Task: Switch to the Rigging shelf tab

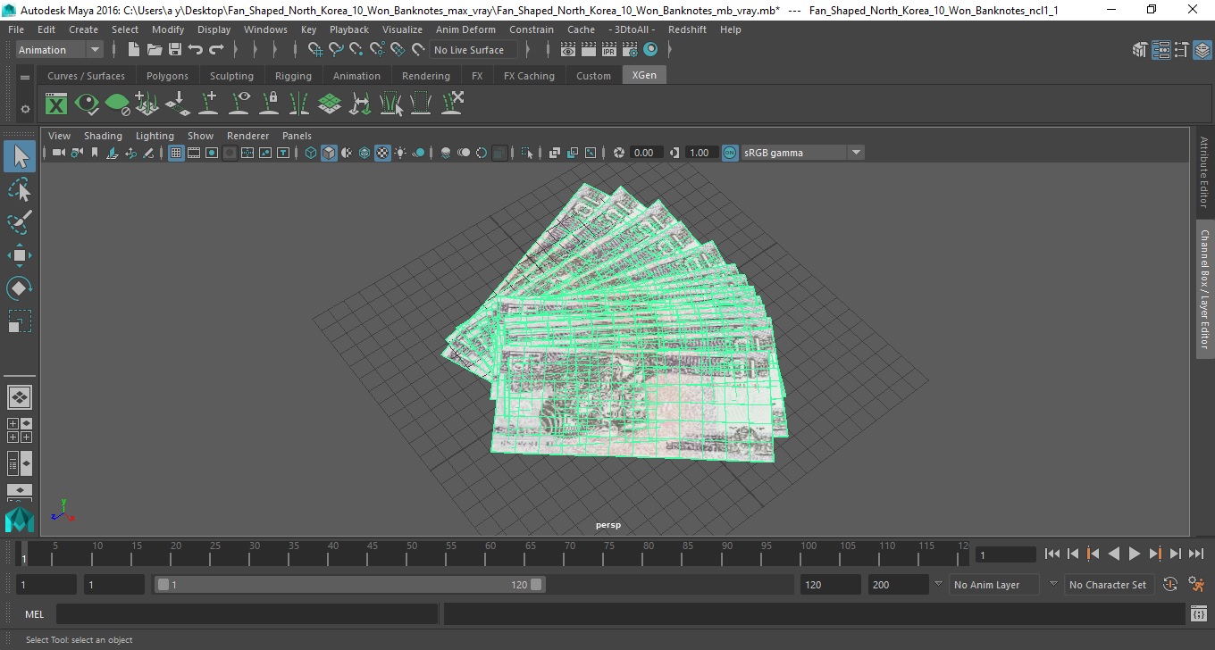Action: click(x=293, y=76)
